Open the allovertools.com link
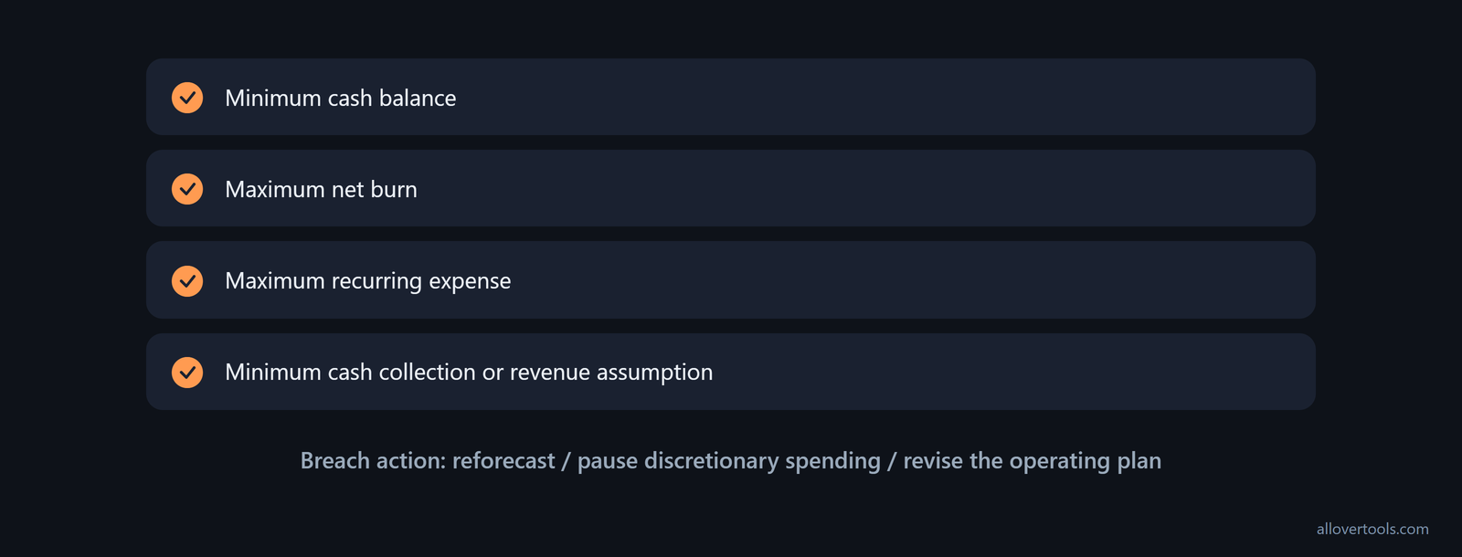Screen dimensions: 1462x557 pyautogui.click(x=1372, y=529)
